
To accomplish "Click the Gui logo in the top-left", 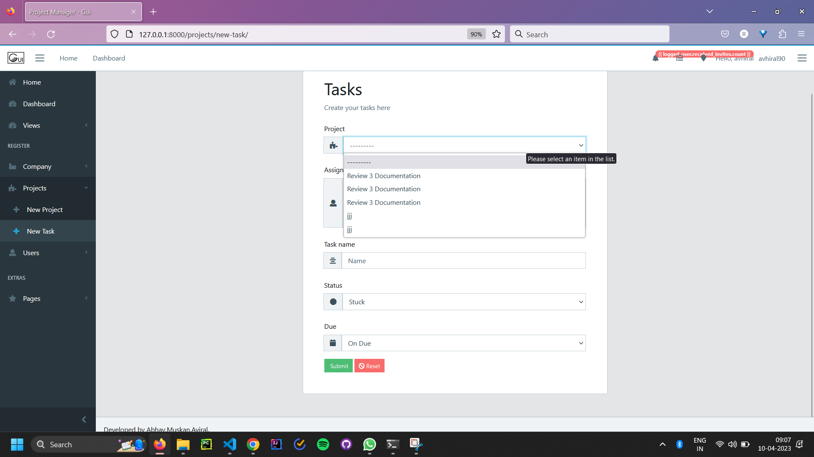I will pos(16,58).
